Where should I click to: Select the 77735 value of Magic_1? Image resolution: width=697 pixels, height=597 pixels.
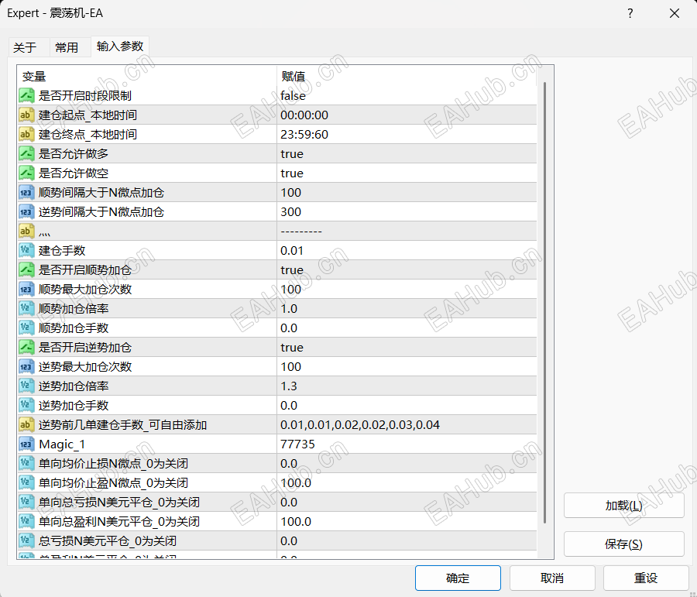coord(297,444)
